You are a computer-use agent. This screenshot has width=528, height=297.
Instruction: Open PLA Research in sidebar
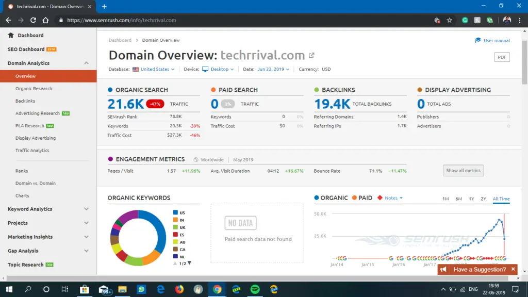29,126
